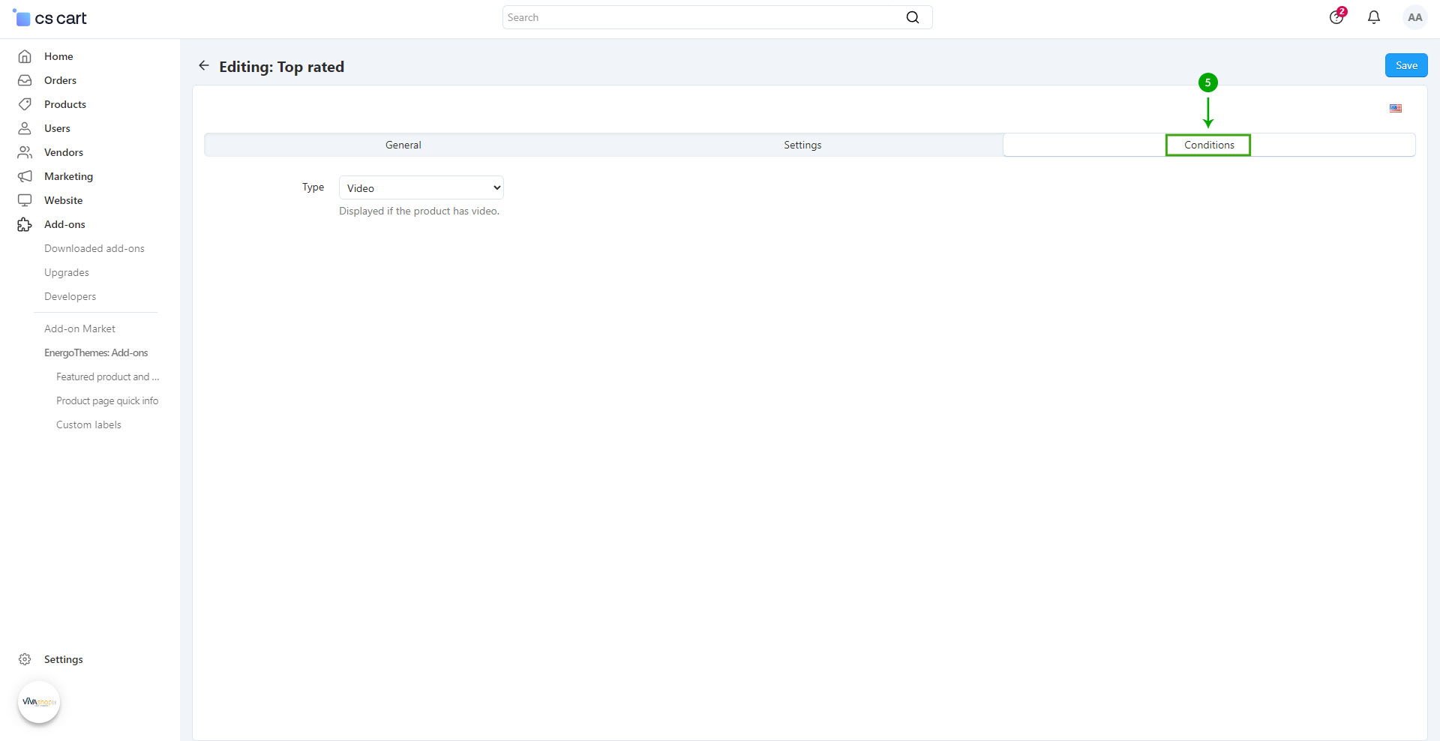Click the language flag icon
The image size is (1440, 741).
point(1395,108)
